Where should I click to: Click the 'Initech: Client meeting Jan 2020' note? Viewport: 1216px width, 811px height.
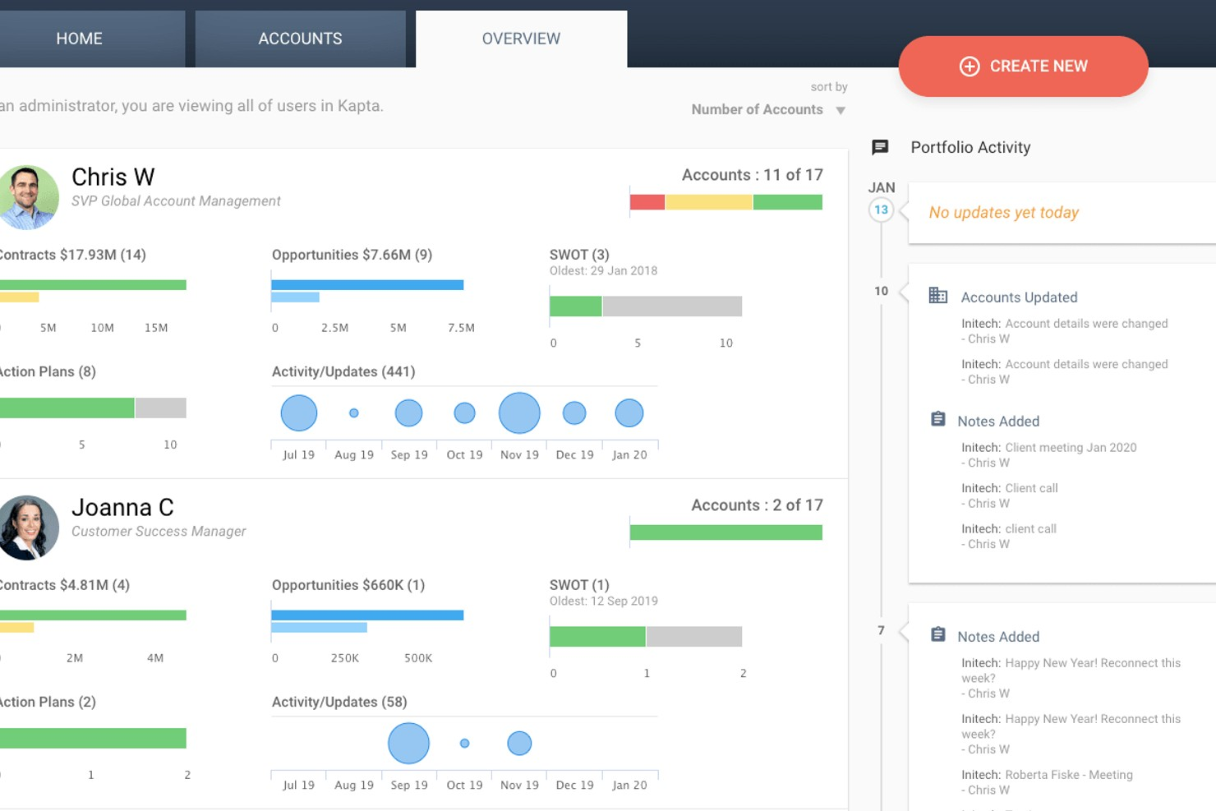[x=1049, y=447]
